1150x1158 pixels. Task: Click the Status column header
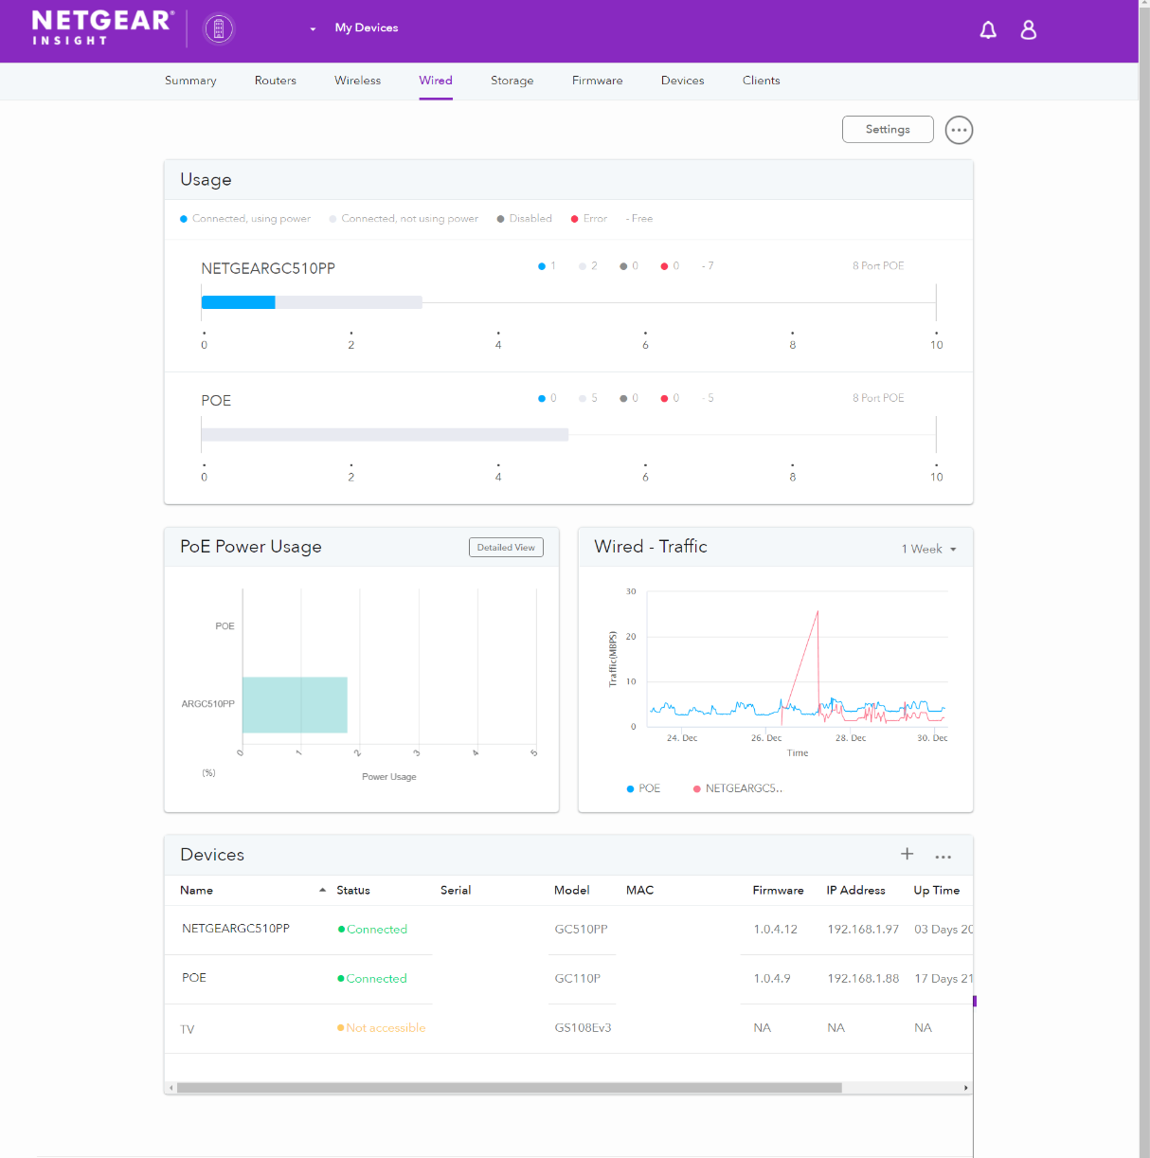(353, 891)
